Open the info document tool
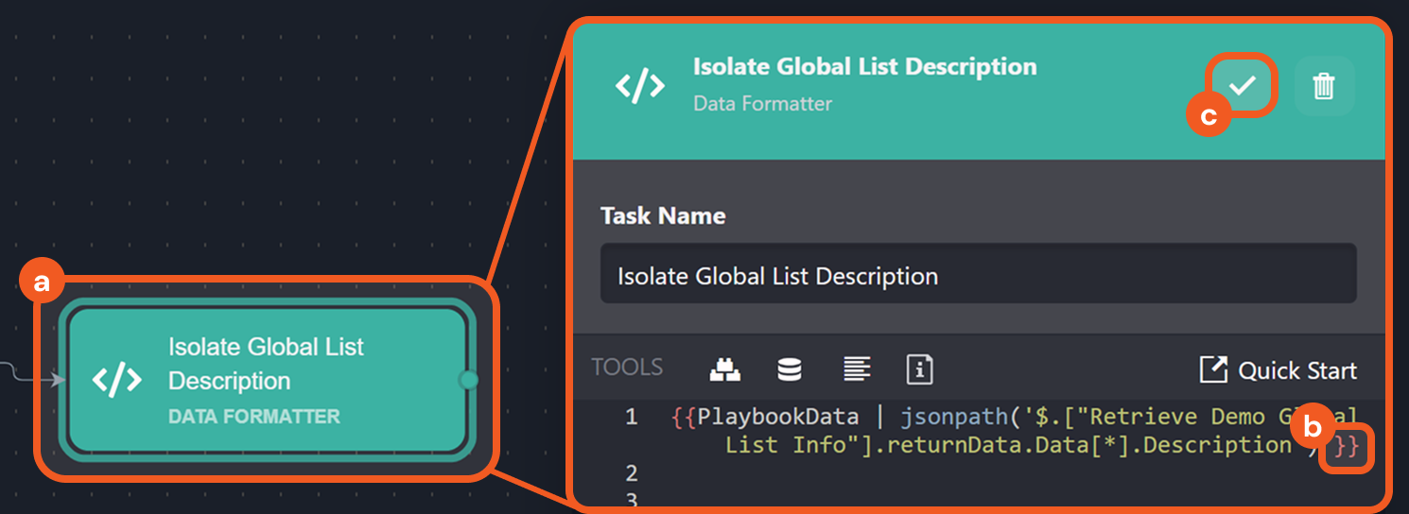Image resolution: width=1409 pixels, height=514 pixels. [x=919, y=369]
